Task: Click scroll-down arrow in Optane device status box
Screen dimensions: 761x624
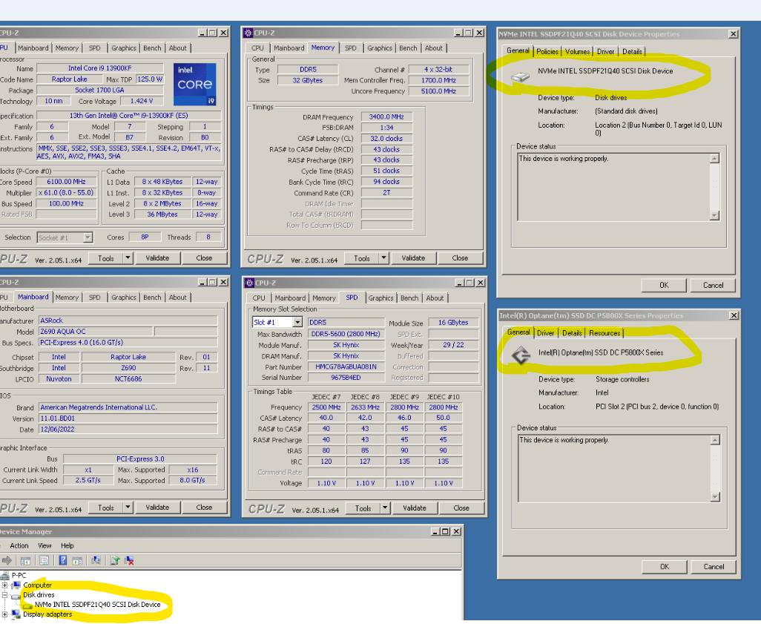Action: 715,497
